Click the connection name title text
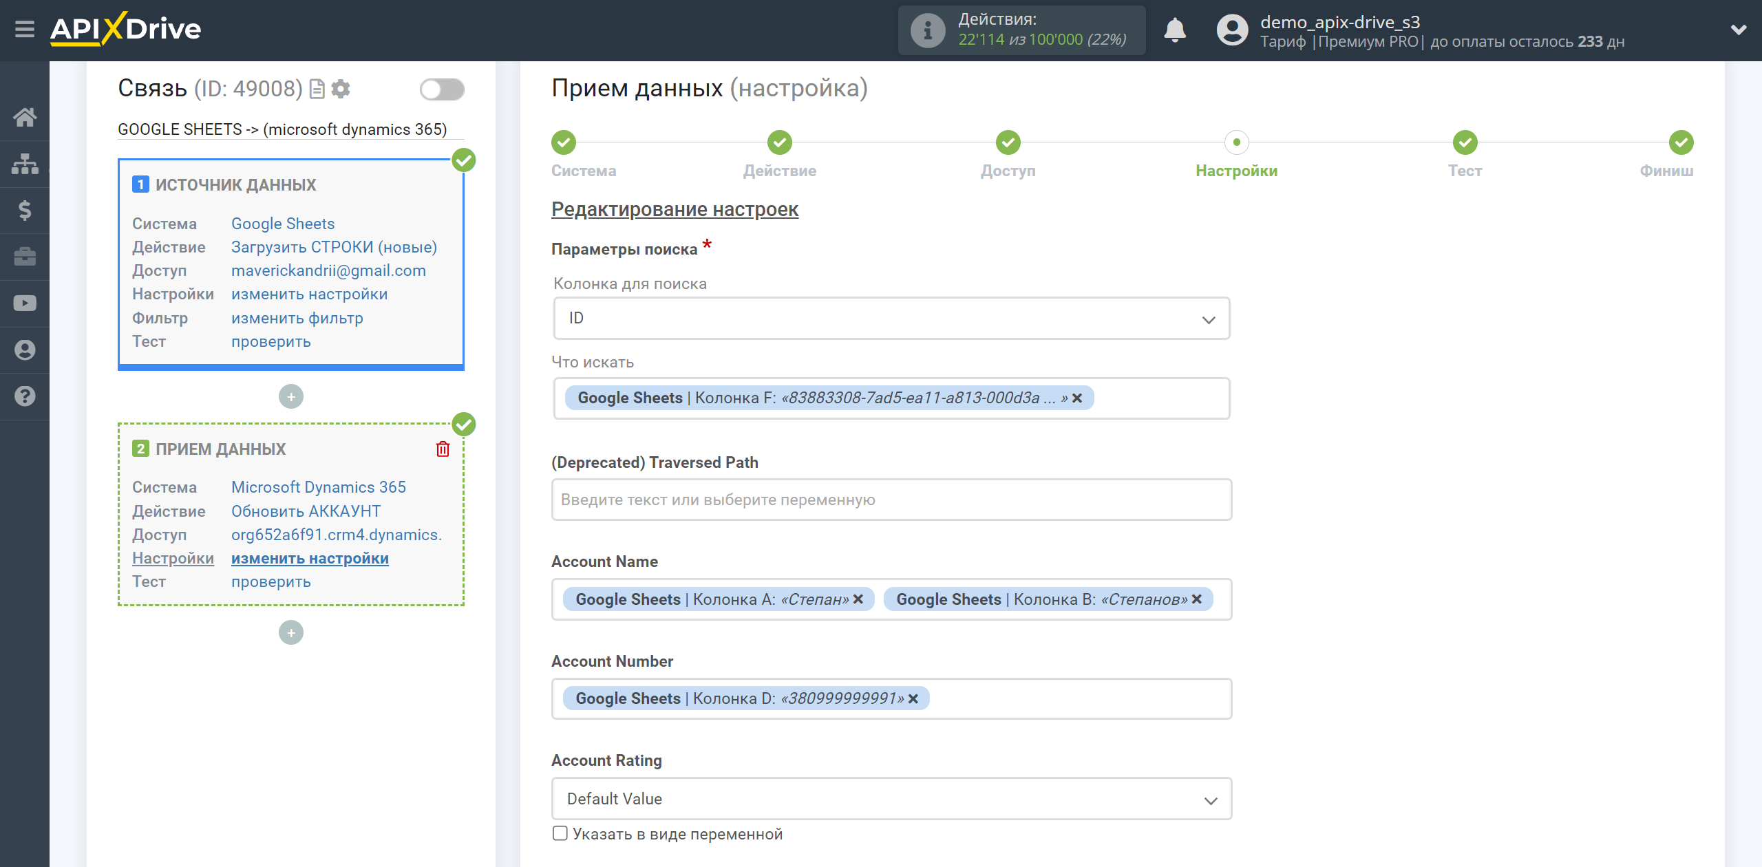 [x=282, y=129]
